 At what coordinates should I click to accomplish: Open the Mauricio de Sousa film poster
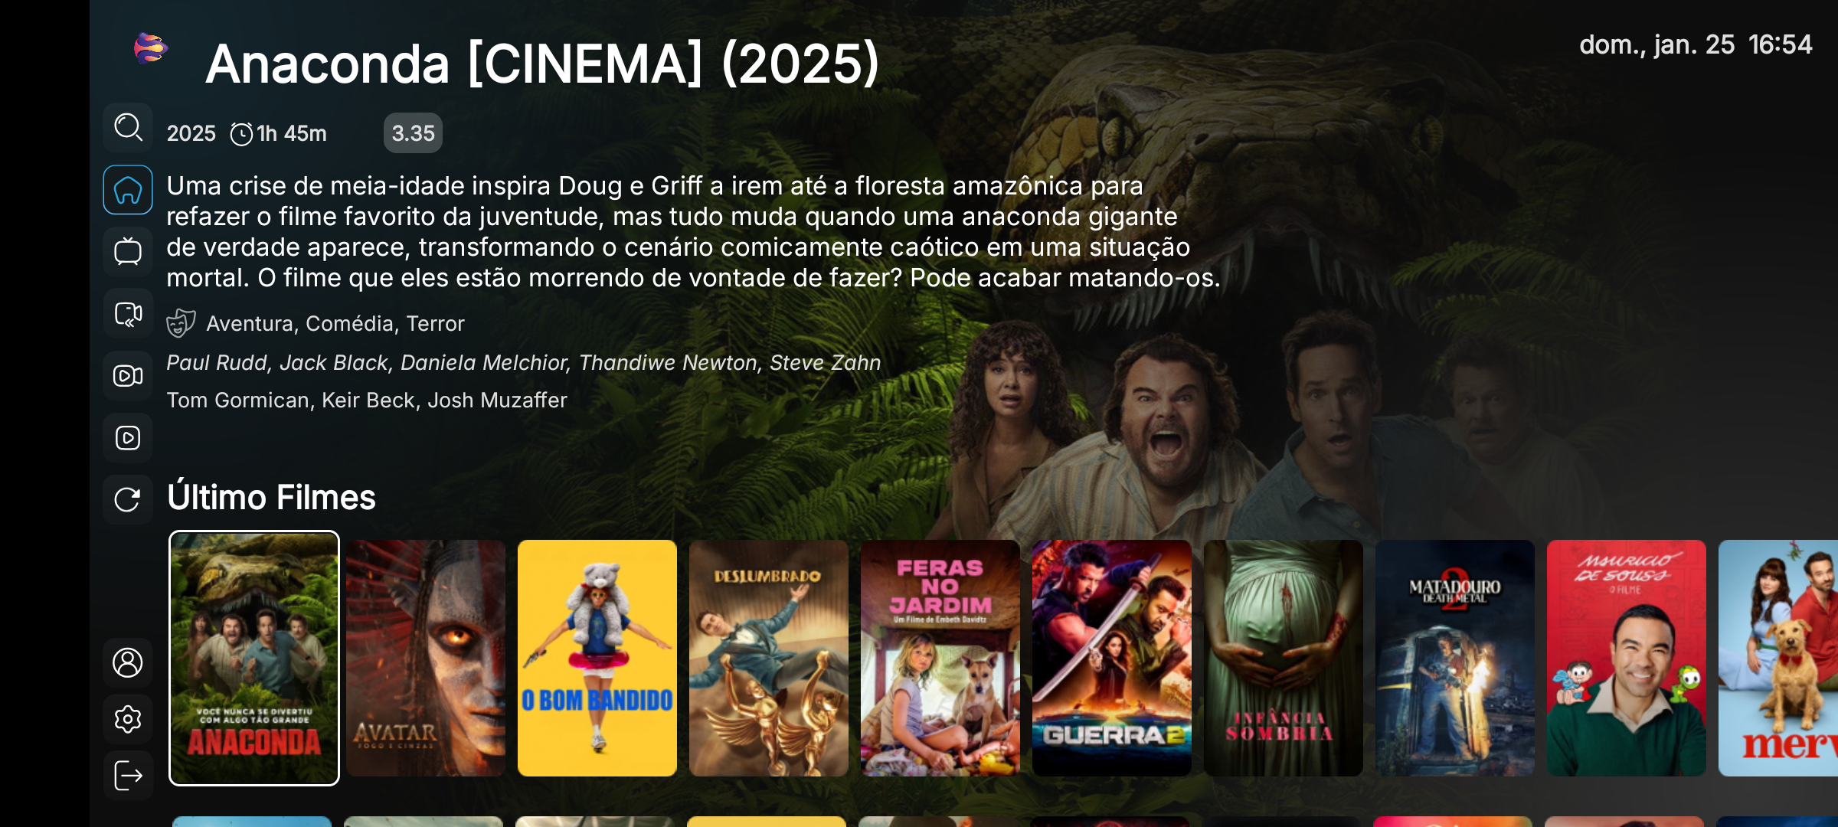[1627, 659]
